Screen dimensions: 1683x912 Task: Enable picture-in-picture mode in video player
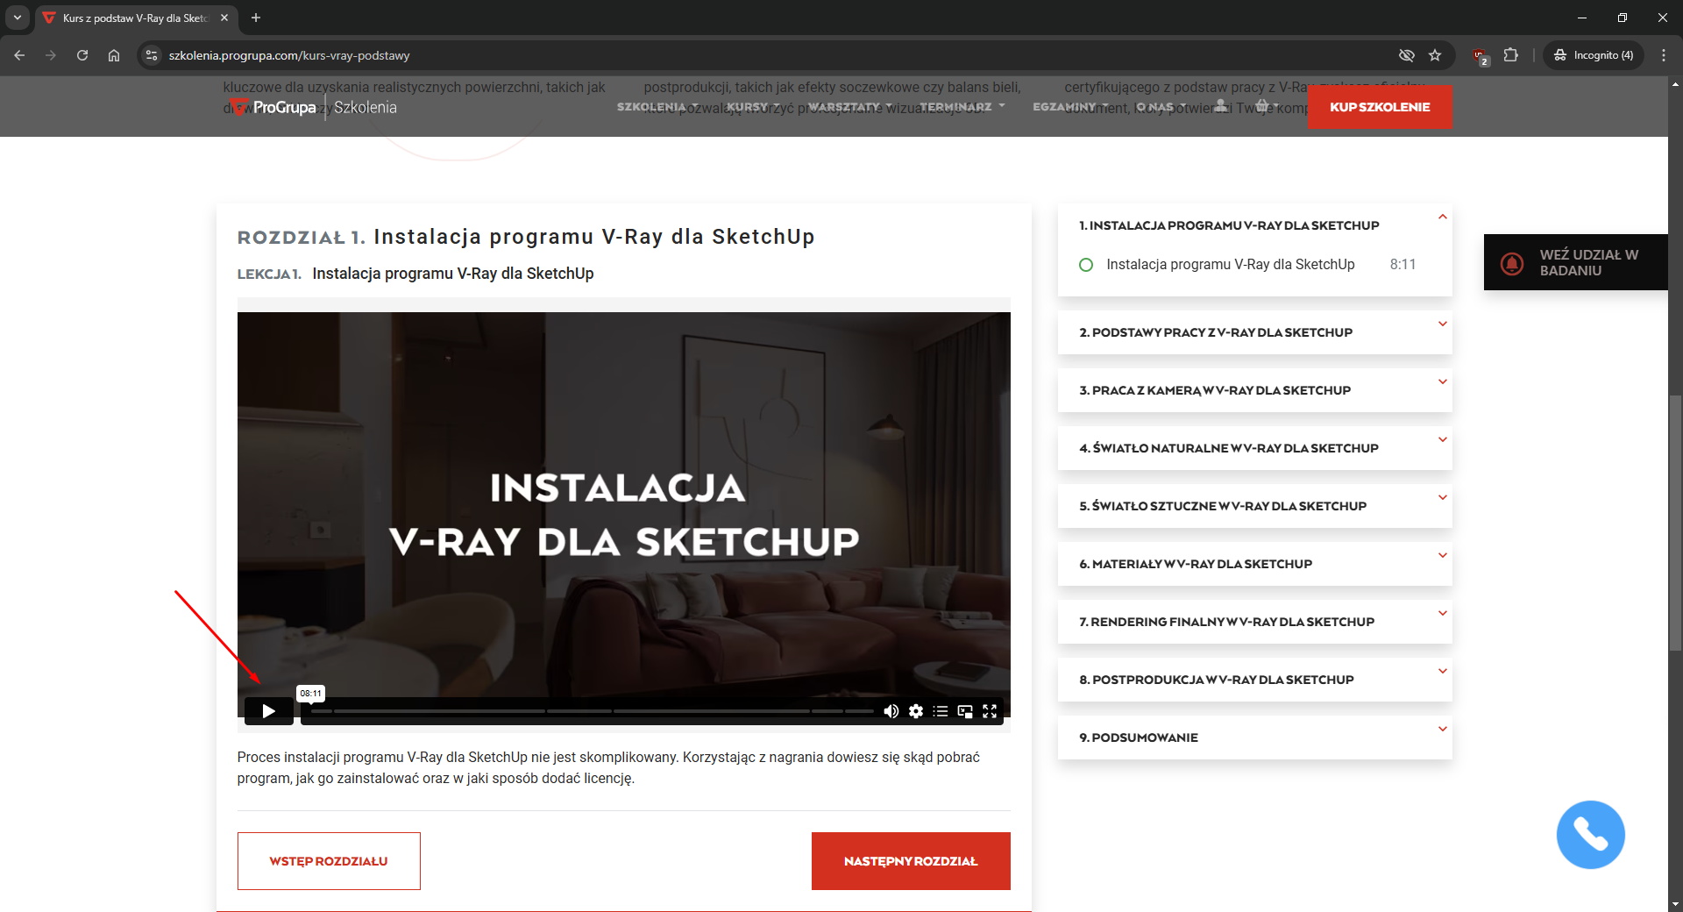[x=965, y=711]
